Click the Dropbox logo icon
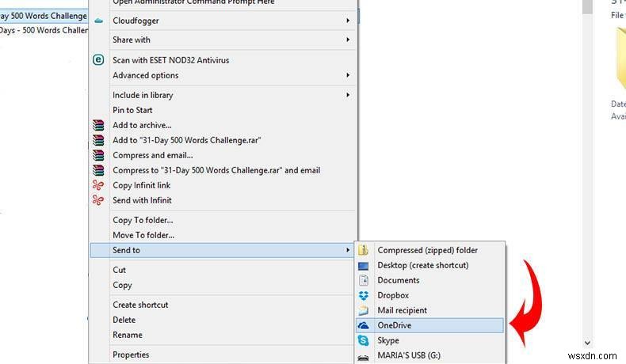The image size is (626, 364). (363, 295)
